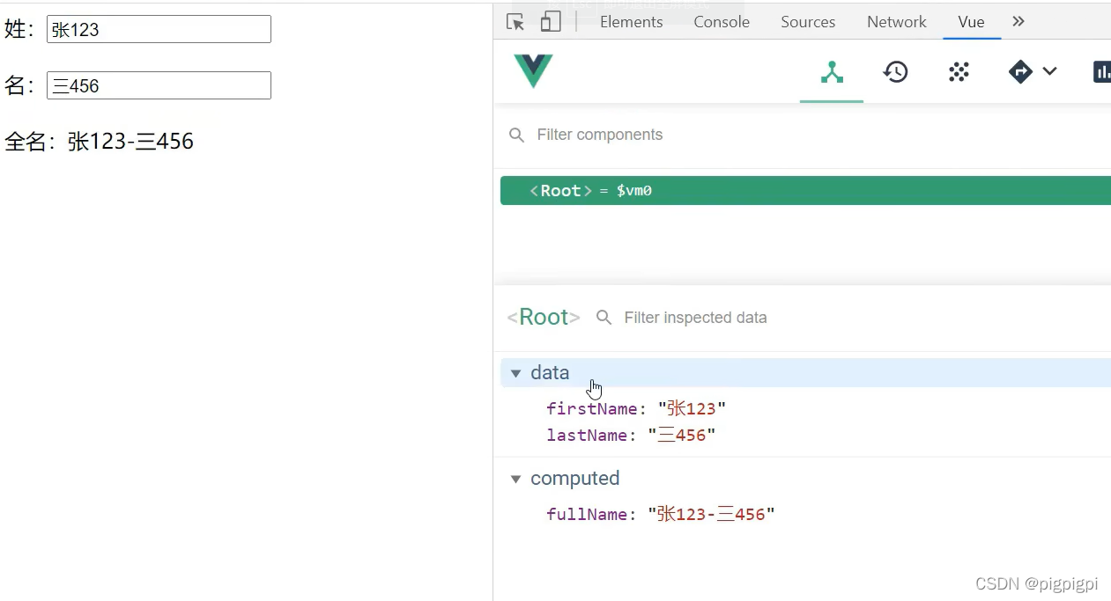
Task: Expand the routing dropdown chevron
Action: [x=1049, y=72]
